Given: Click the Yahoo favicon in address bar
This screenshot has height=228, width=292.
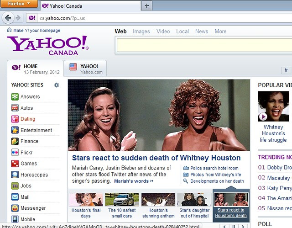Looking at the screenshot, I should pyautogui.click(x=32, y=18).
